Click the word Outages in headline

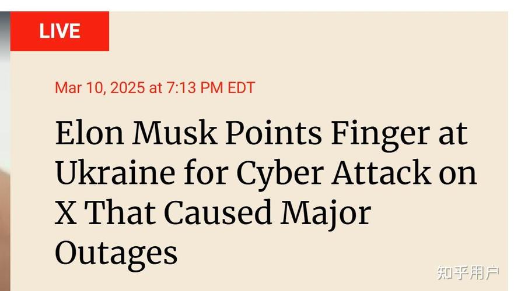click(x=116, y=253)
